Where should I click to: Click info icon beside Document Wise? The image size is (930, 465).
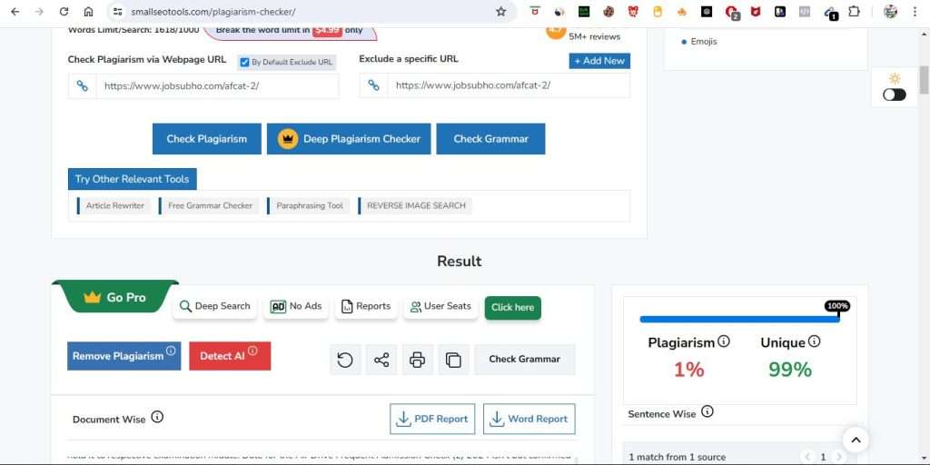coord(157,417)
